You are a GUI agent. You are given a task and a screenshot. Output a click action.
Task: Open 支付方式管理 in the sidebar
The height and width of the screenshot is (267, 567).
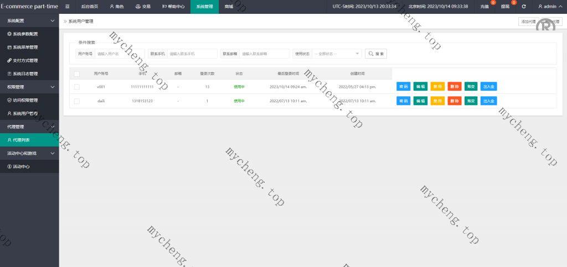(x=25, y=60)
